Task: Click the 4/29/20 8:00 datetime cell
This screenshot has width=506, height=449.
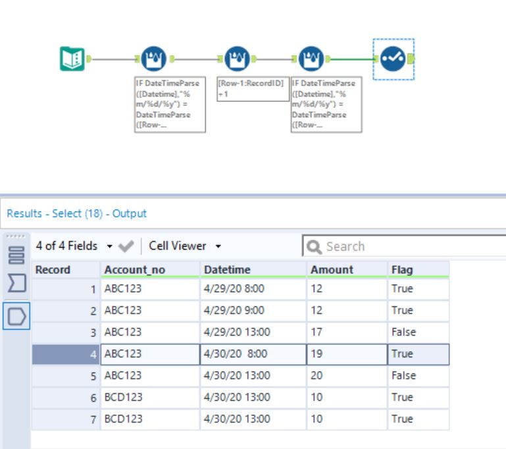Action: [253, 289]
